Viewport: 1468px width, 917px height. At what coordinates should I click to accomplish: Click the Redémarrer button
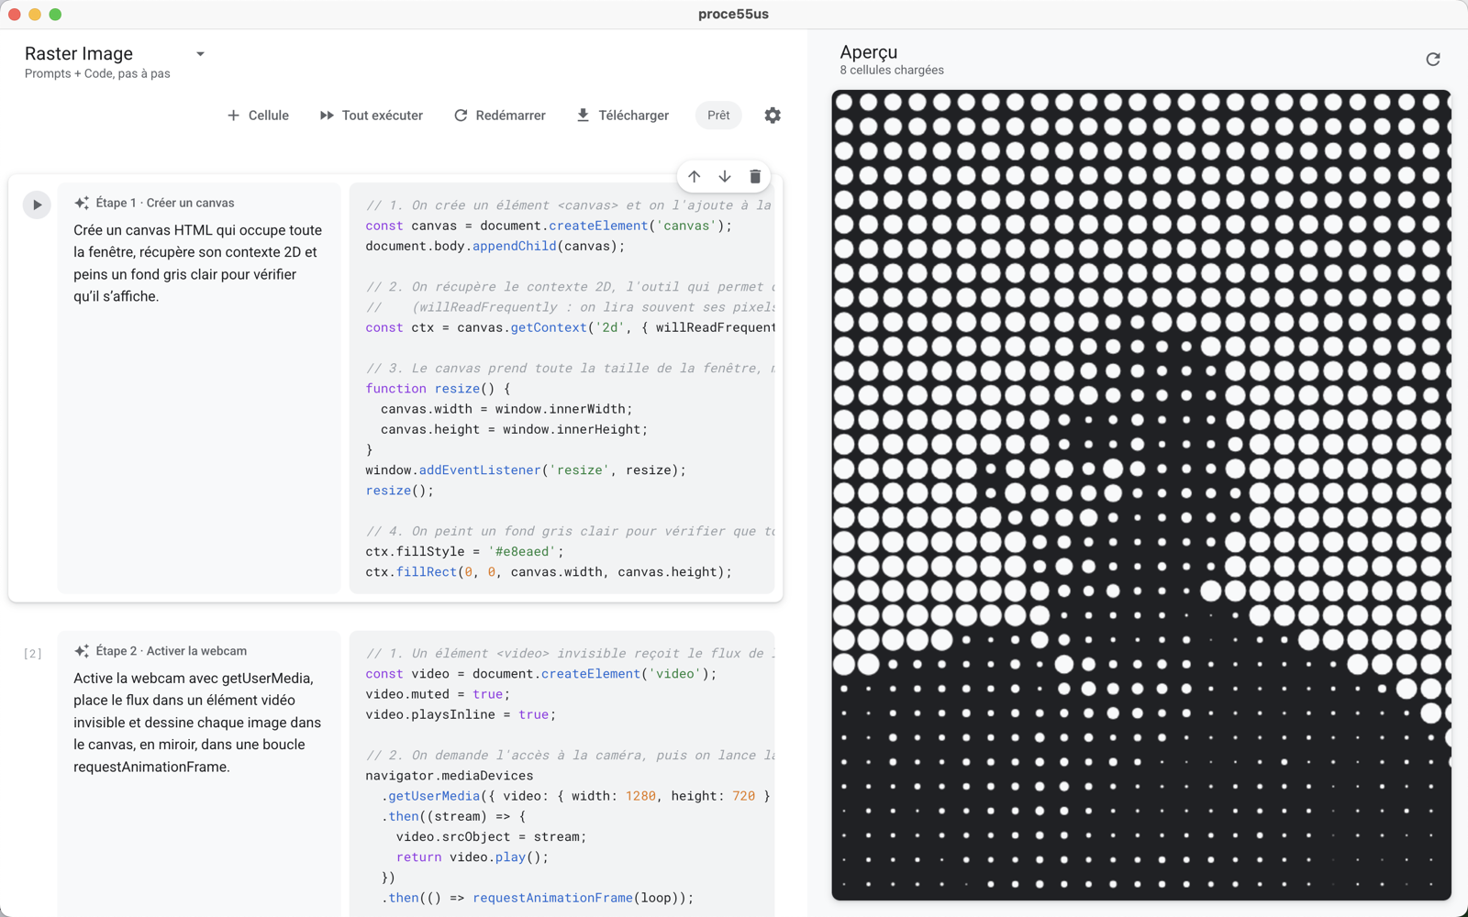point(499,116)
